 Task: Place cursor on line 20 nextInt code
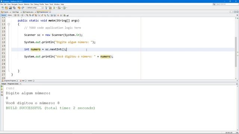coord(56,50)
